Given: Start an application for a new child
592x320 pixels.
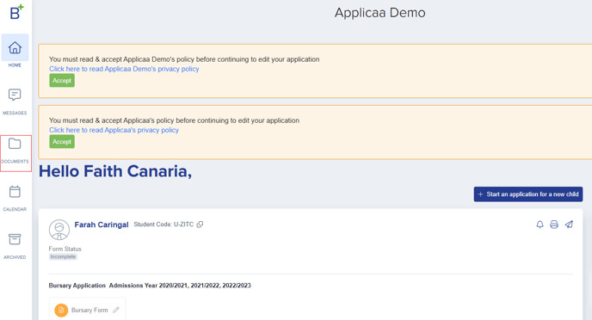Looking at the screenshot, I should coord(528,194).
